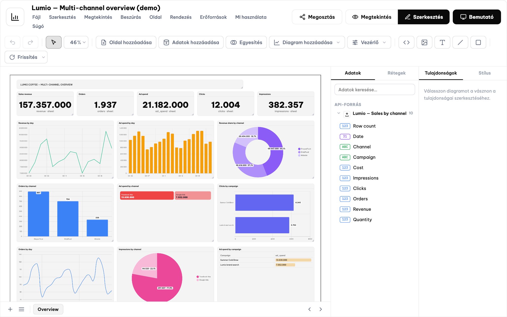
Task: Open the Diagram hozzáadása dropdown
Action: (x=307, y=42)
